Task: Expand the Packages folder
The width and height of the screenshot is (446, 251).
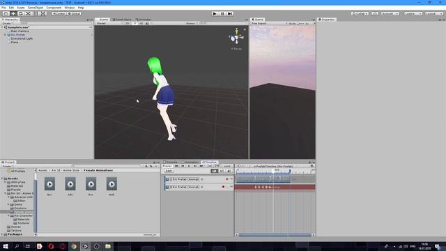Action: (2, 234)
